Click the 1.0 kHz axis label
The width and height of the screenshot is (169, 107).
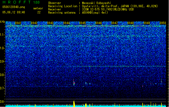tap(2, 48)
